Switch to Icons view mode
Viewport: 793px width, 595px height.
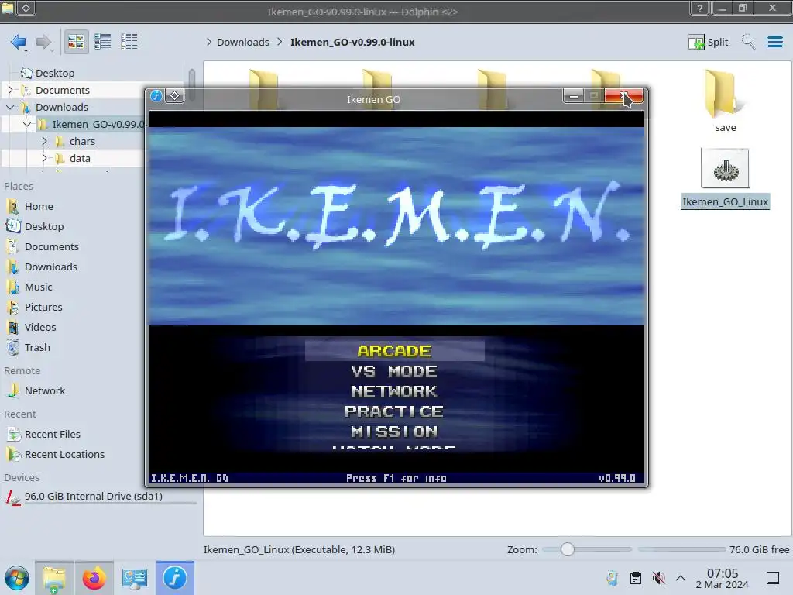click(x=76, y=42)
